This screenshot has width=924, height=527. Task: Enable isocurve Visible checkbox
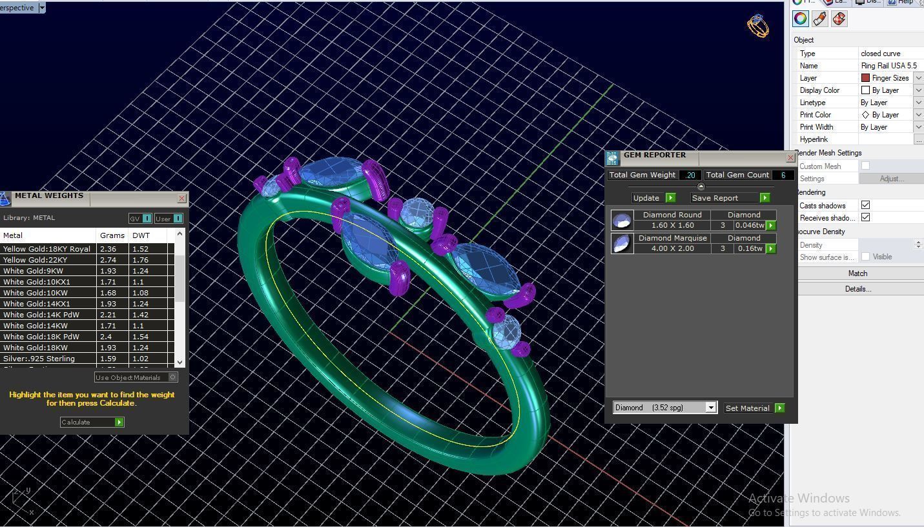pyautogui.click(x=865, y=257)
